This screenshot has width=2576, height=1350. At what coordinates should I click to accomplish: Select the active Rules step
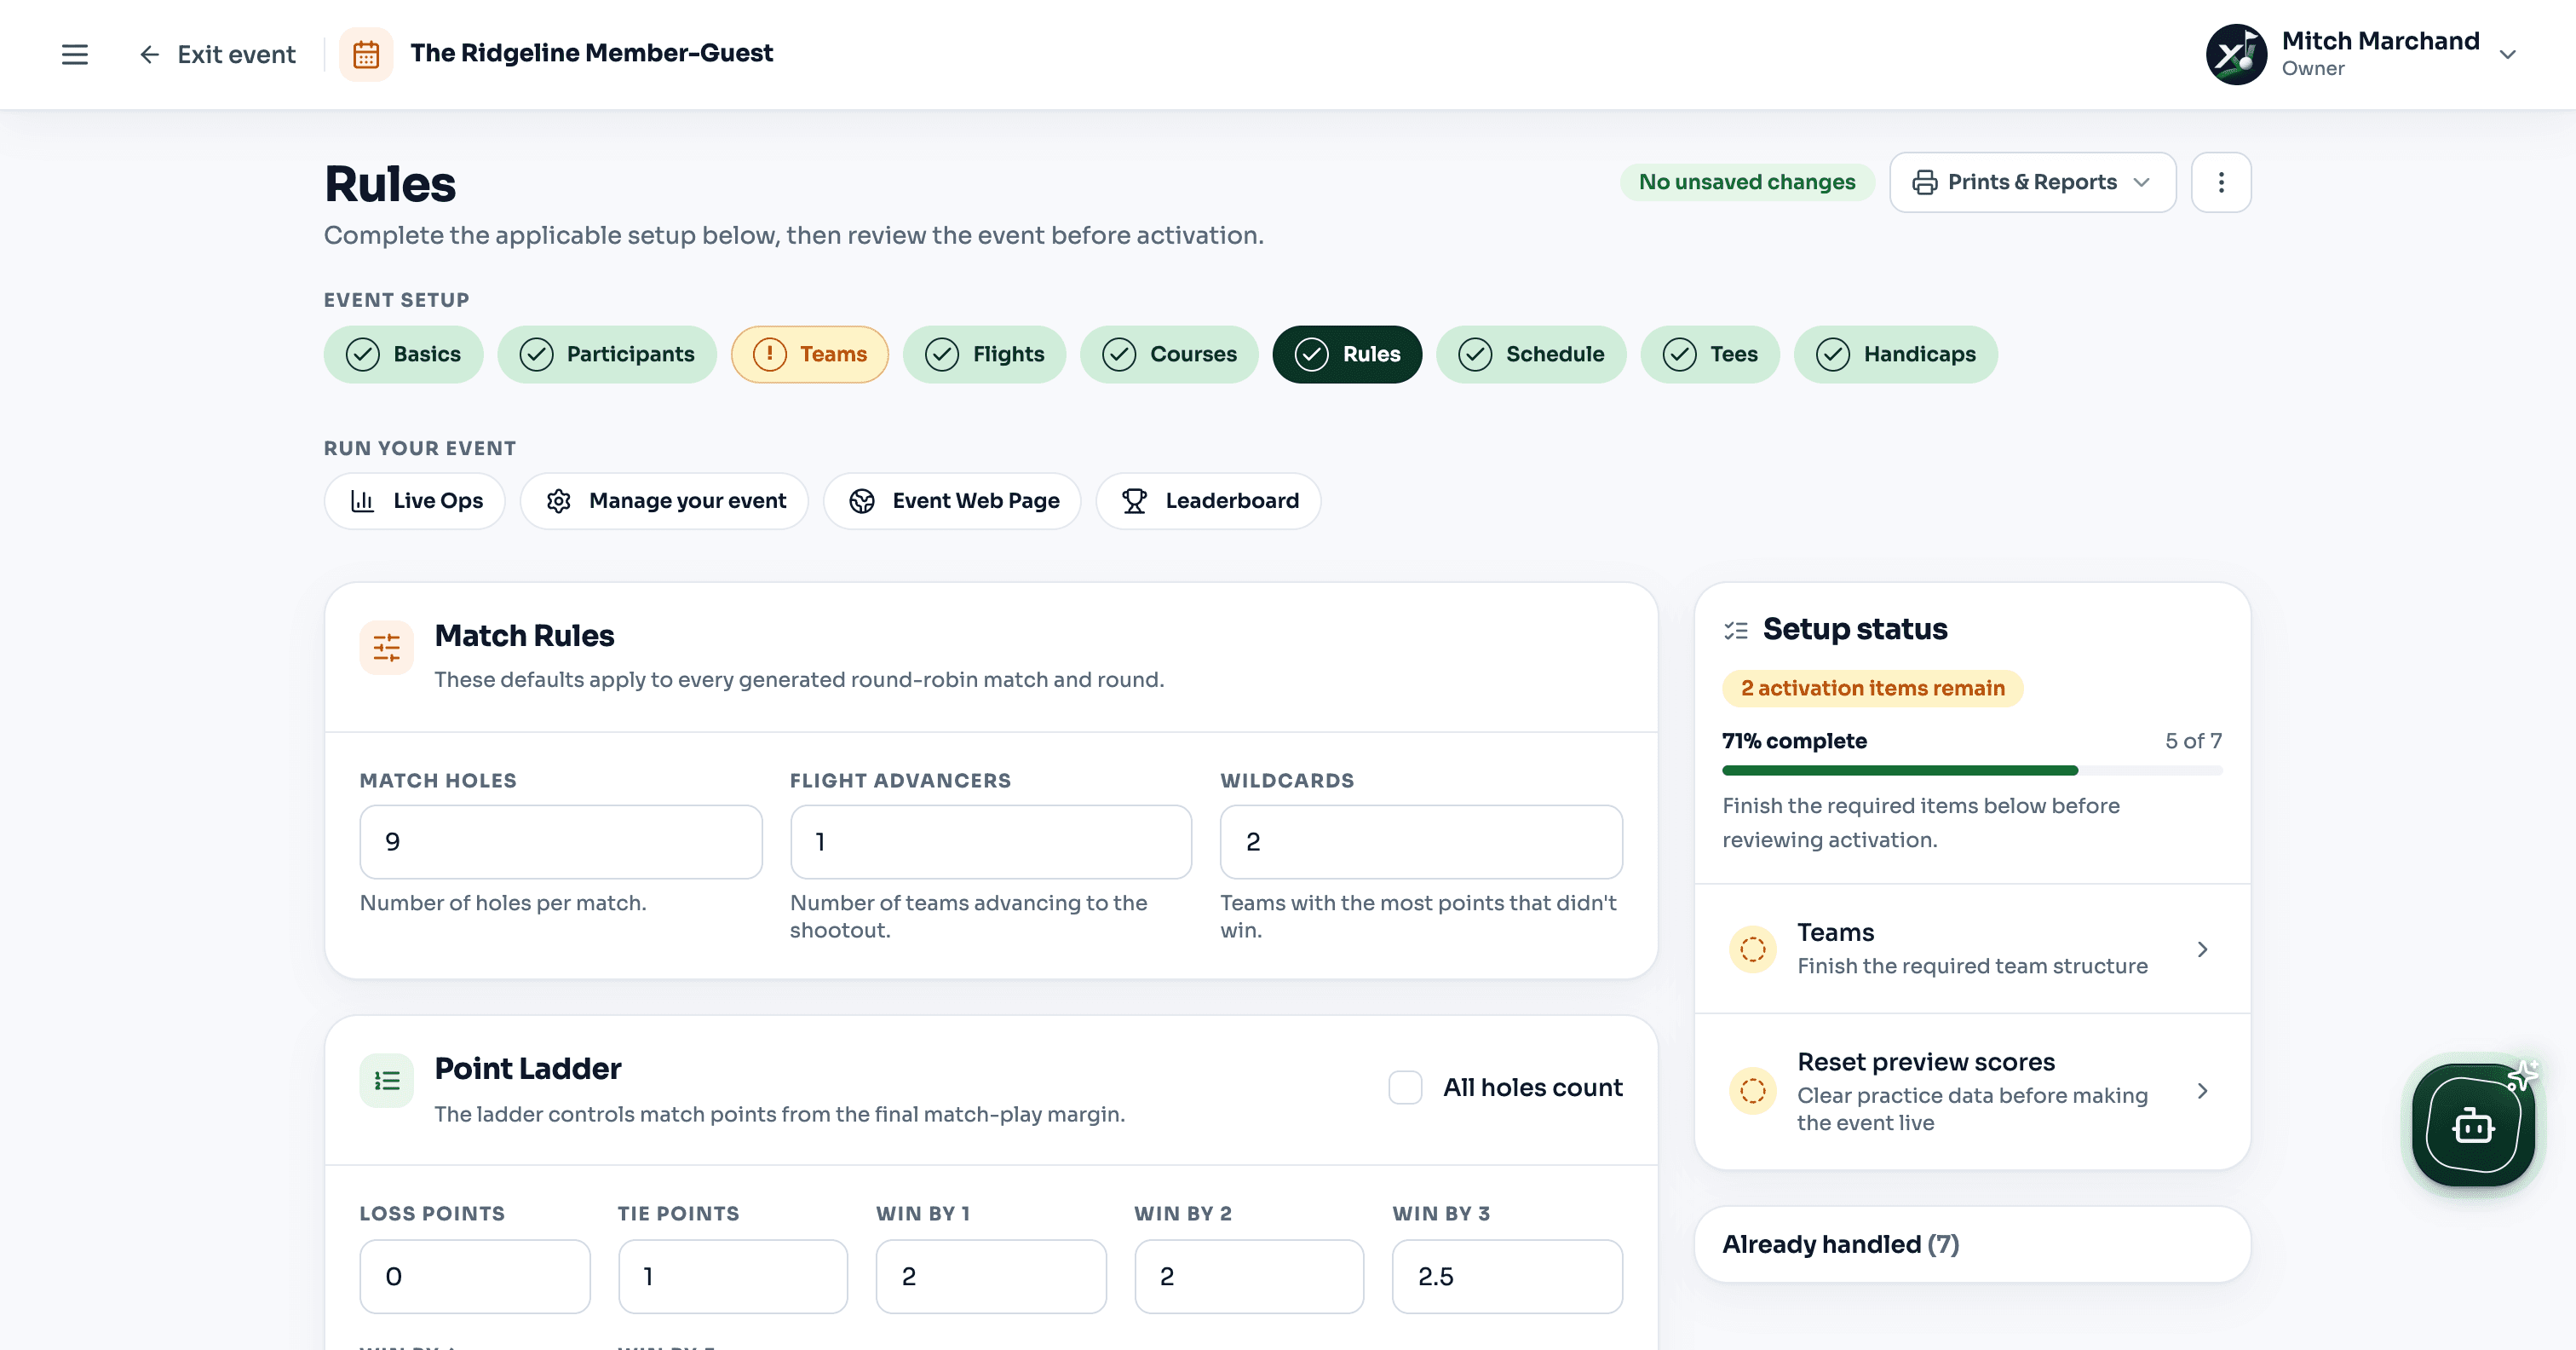coord(1347,355)
